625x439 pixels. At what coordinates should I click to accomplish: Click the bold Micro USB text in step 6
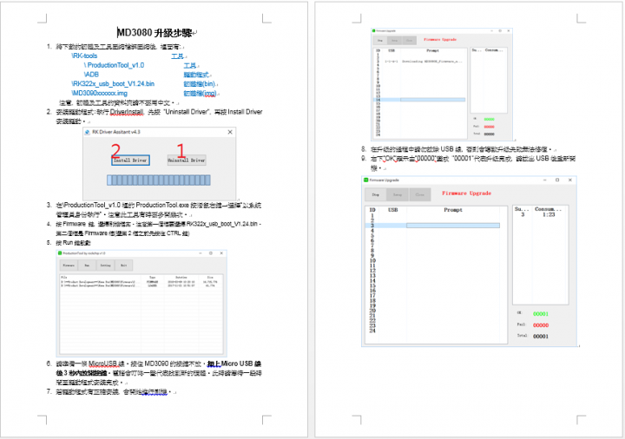tap(238, 364)
